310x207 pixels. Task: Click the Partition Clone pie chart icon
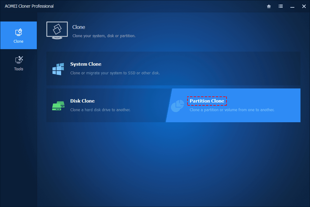177,106
